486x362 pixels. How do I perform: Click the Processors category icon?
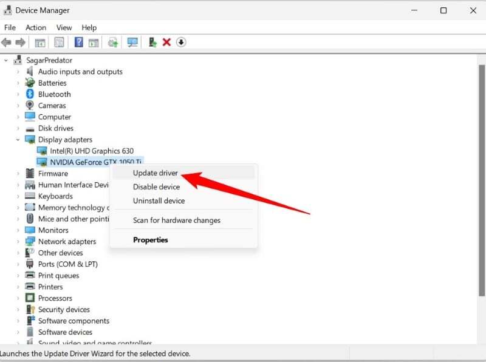30,298
